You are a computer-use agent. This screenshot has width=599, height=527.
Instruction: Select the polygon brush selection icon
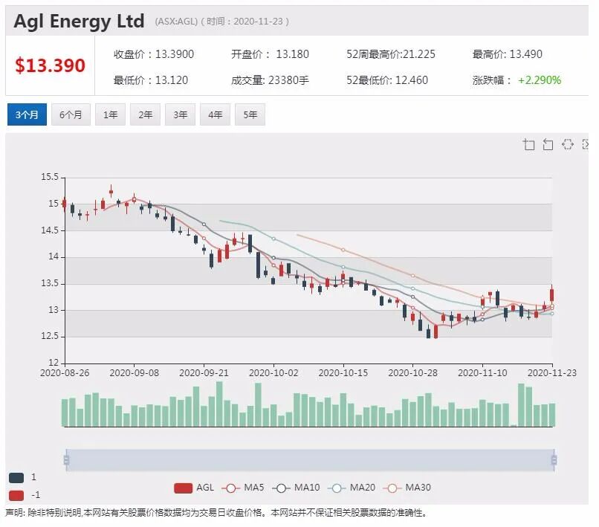pos(567,144)
